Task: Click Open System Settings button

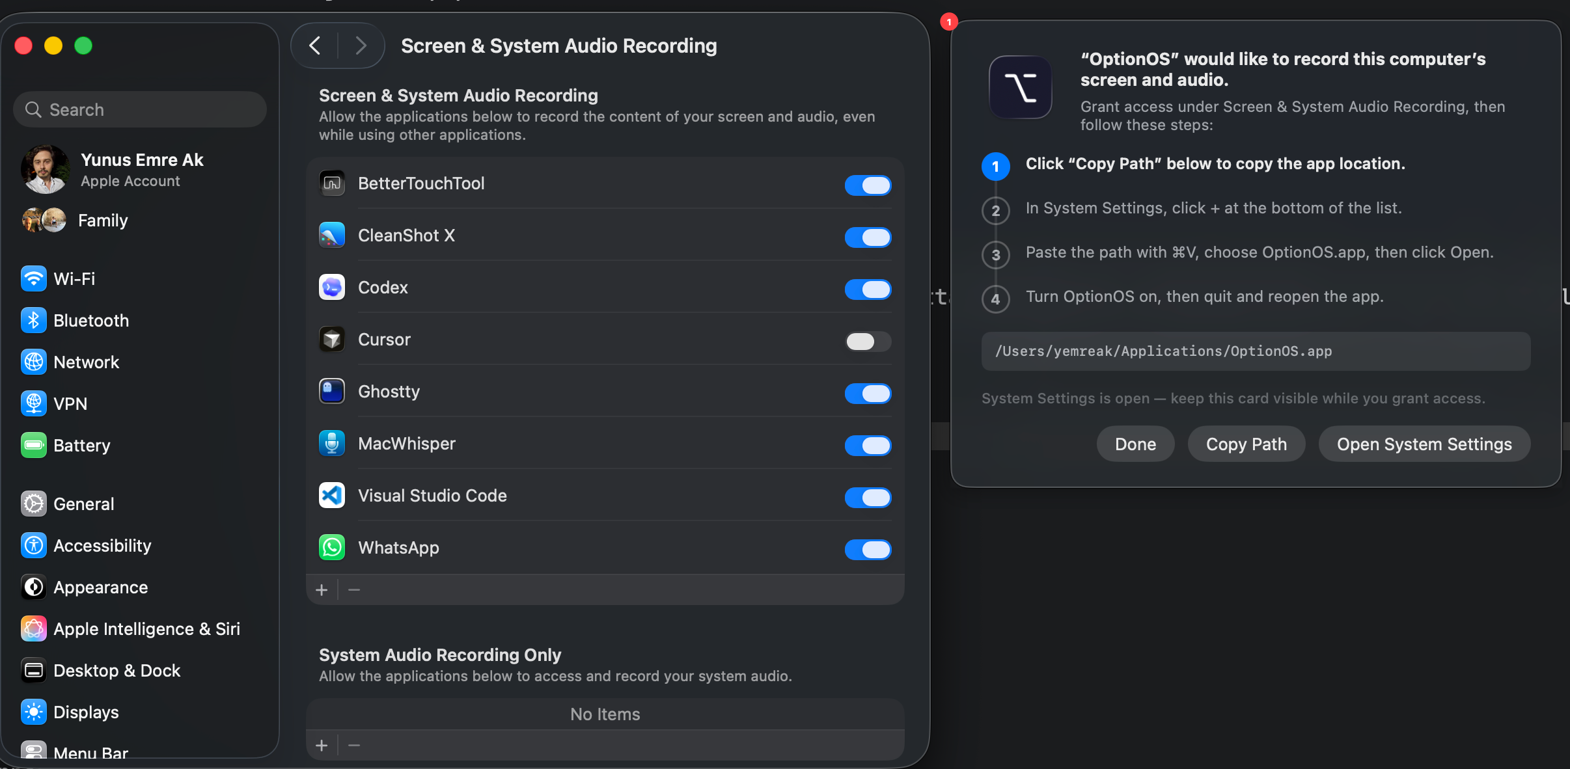Action: 1424,444
